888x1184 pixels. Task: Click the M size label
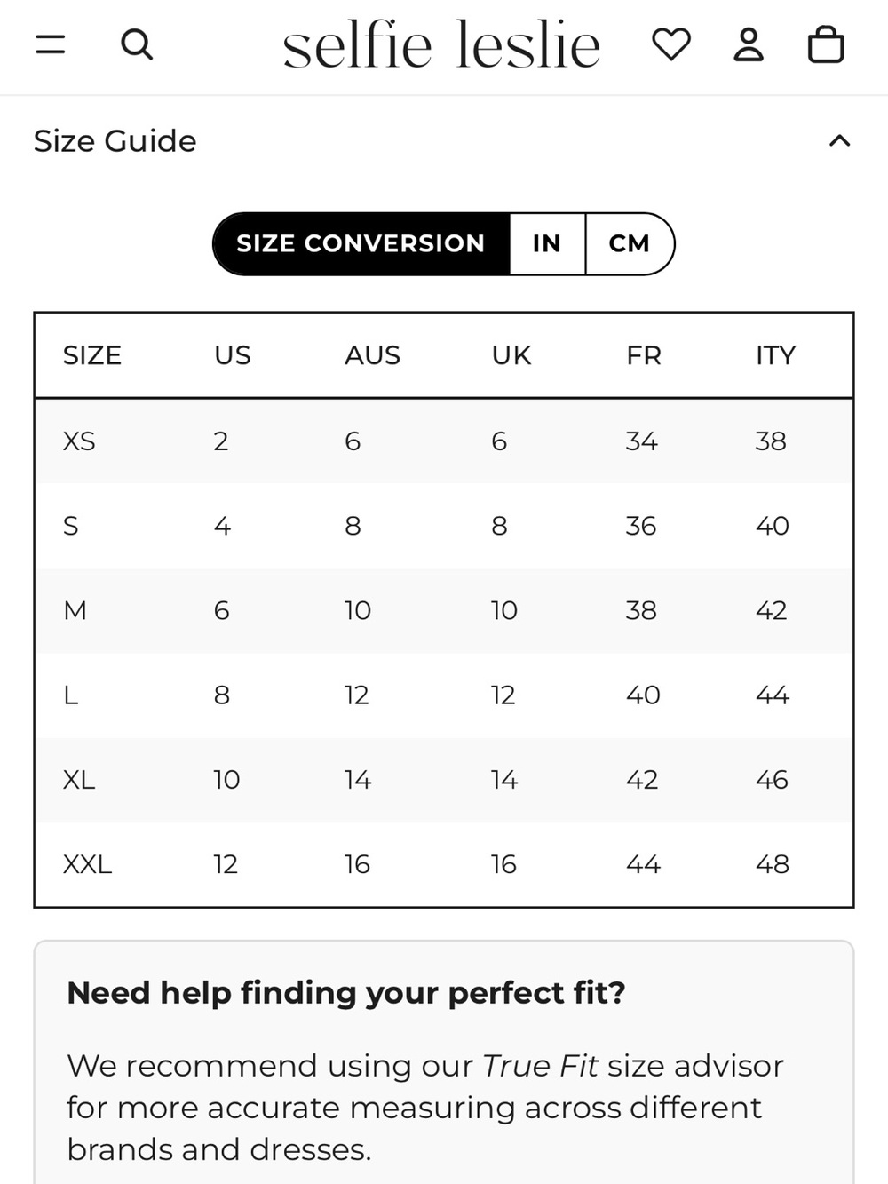pos(75,610)
